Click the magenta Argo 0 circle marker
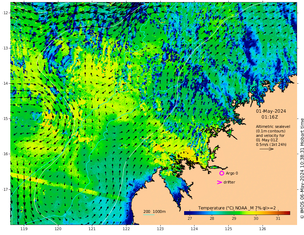The width and height of the screenshot is (304, 235). point(221,173)
